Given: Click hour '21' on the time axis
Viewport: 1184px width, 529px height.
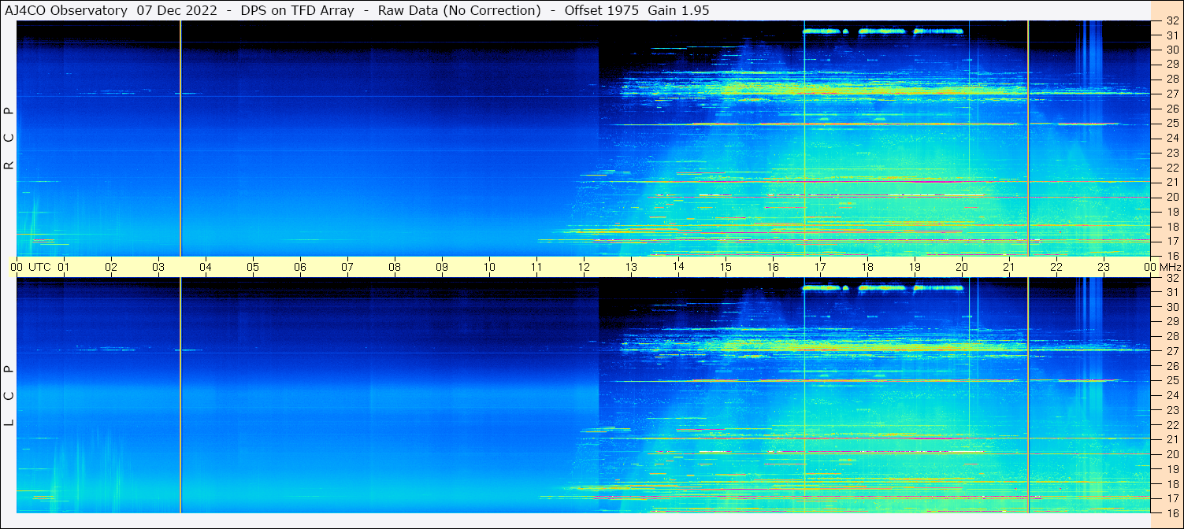Looking at the screenshot, I should [1009, 267].
